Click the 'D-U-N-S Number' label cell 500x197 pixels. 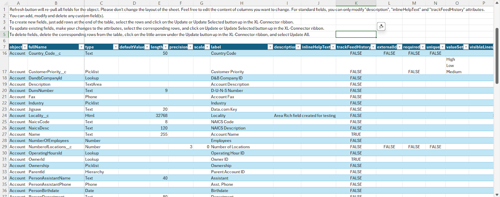click(242, 90)
